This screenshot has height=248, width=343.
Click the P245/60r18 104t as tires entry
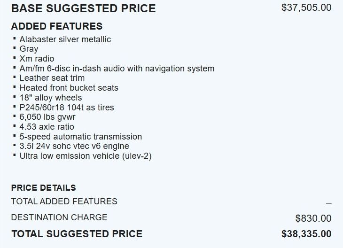pos(66,108)
